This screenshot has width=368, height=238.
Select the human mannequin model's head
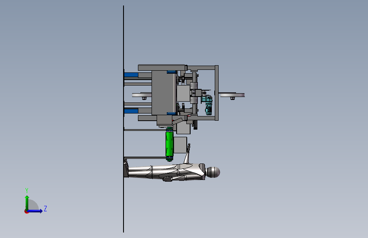(x=213, y=172)
